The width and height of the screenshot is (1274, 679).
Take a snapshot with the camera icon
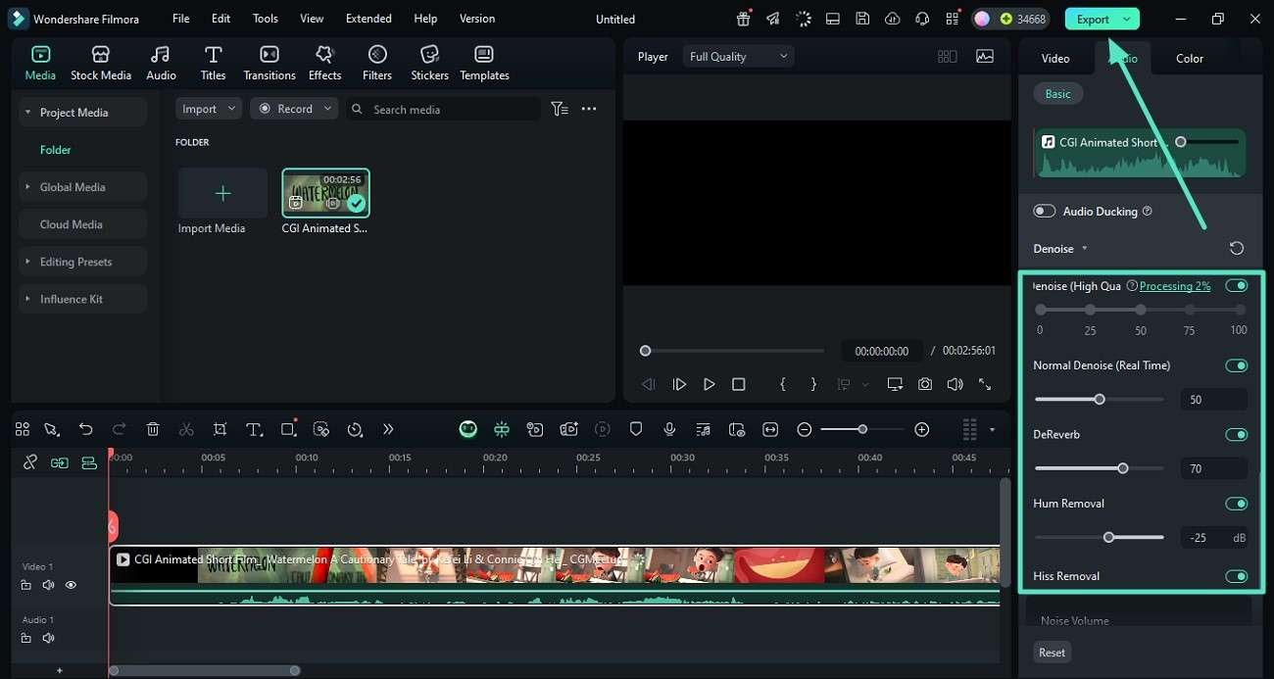point(925,385)
